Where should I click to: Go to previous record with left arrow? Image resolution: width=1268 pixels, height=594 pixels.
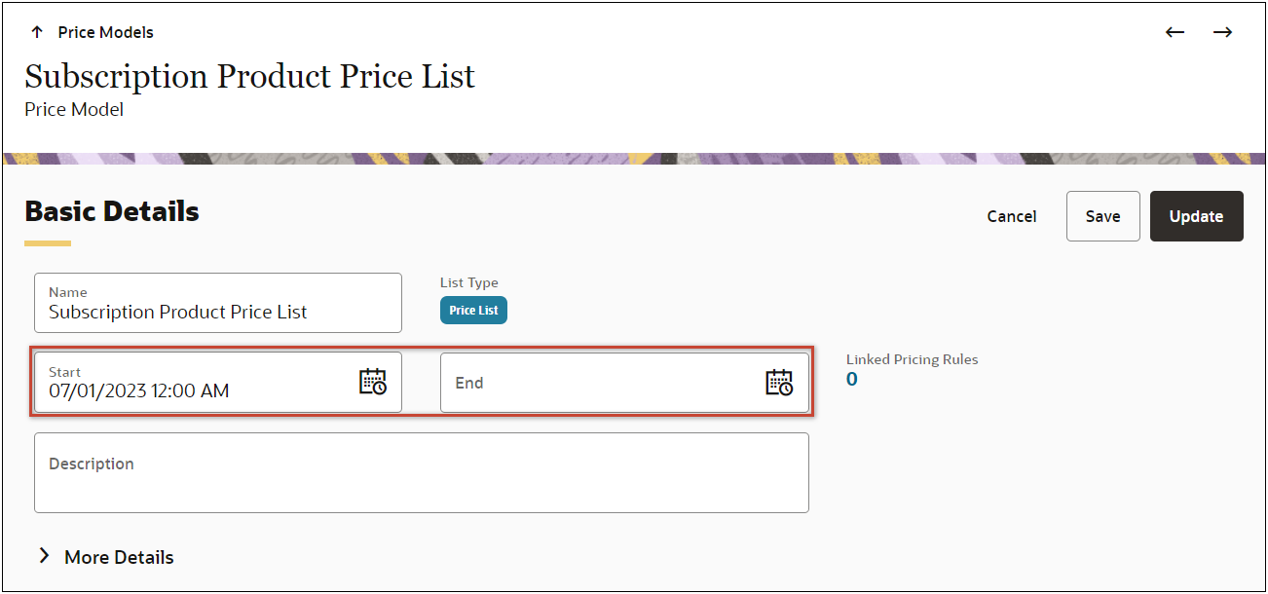point(1175,32)
